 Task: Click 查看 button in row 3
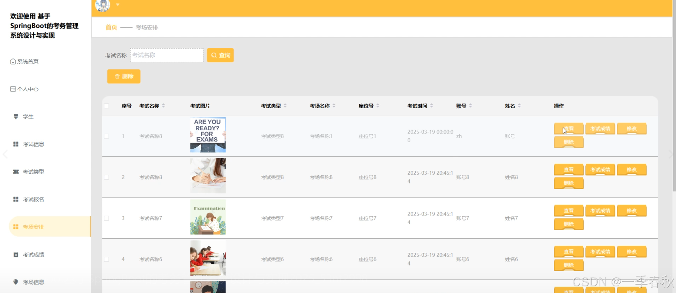[569, 211]
